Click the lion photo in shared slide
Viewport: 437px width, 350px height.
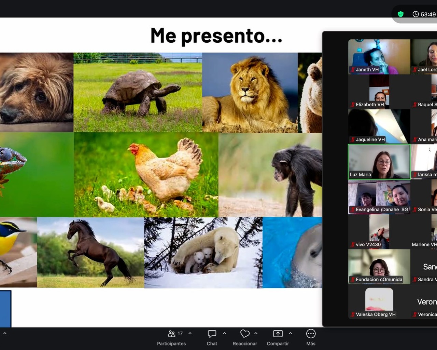pos(250,92)
